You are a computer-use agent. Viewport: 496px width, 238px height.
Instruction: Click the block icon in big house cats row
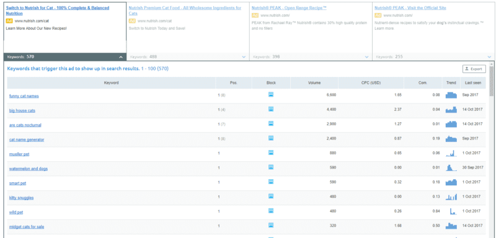click(271, 109)
